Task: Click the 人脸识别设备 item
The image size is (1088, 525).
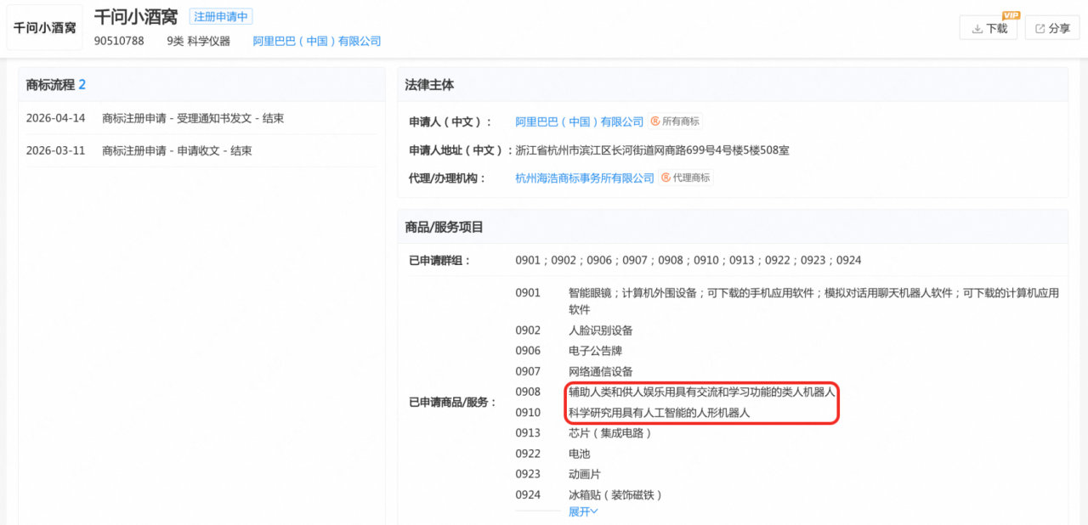Action: click(x=601, y=330)
